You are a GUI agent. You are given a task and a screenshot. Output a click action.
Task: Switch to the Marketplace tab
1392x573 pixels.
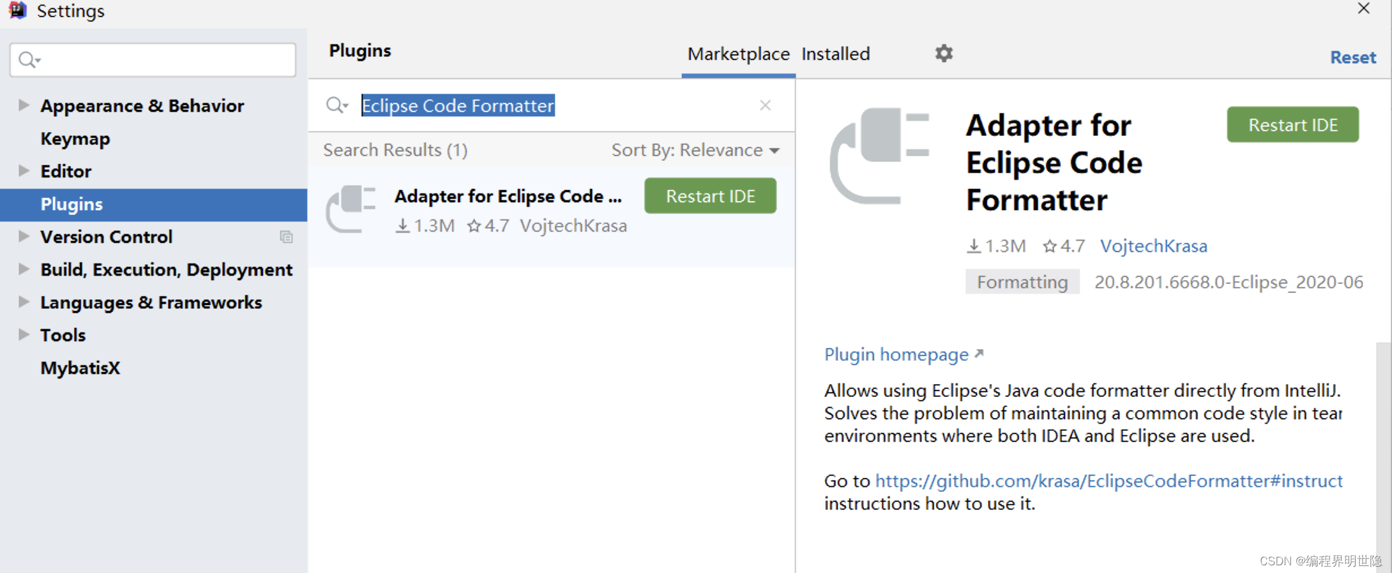738,54
